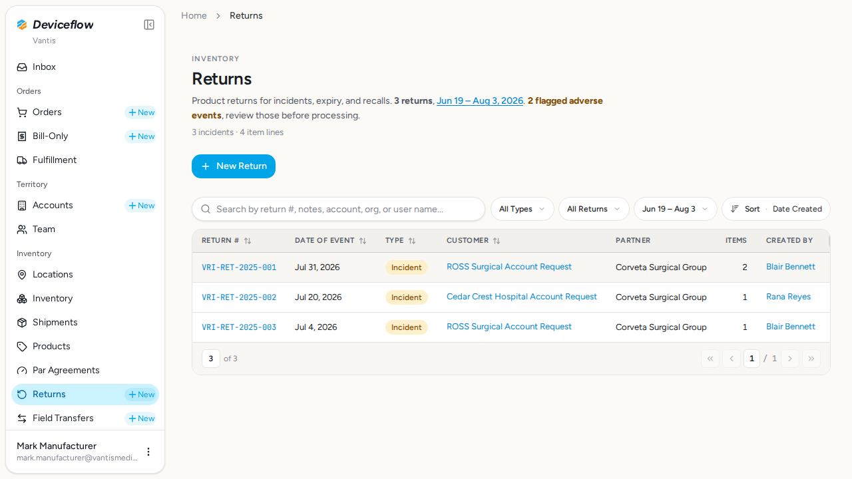Click the Locations pin icon
This screenshot has width=852, height=479.
point(22,275)
